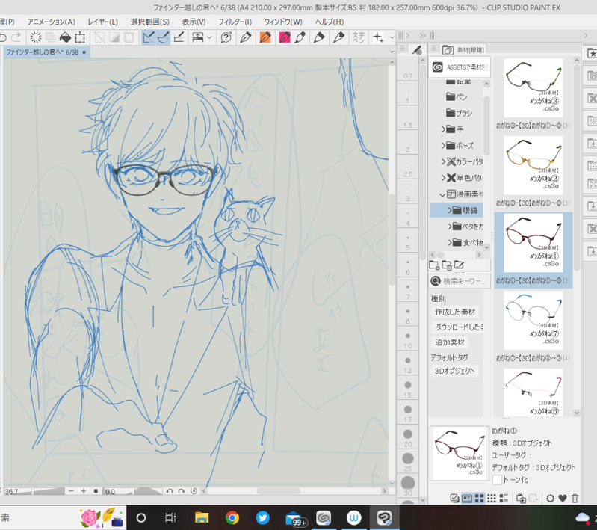Expand the 単色パターン folder
This screenshot has height=530, width=597.
444,178
